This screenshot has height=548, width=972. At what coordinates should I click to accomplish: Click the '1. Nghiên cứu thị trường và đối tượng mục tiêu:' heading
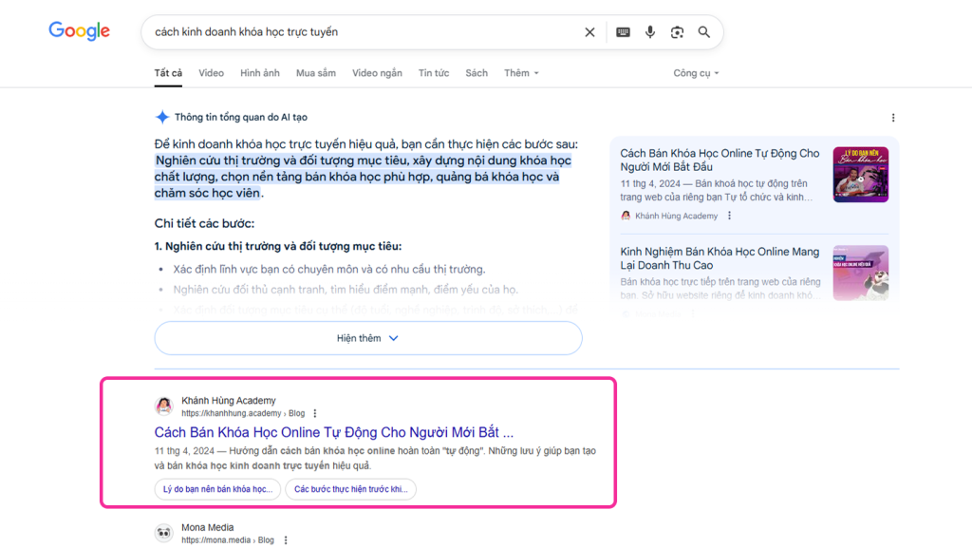click(x=278, y=246)
